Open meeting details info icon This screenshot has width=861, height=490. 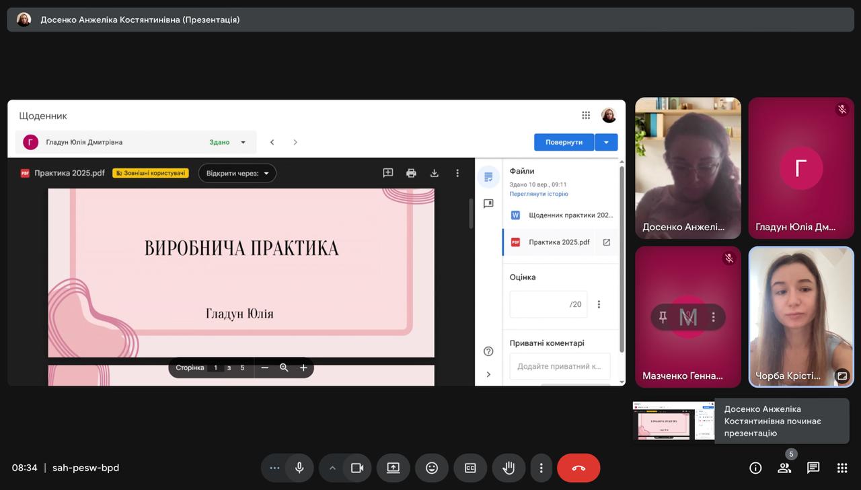pos(755,468)
